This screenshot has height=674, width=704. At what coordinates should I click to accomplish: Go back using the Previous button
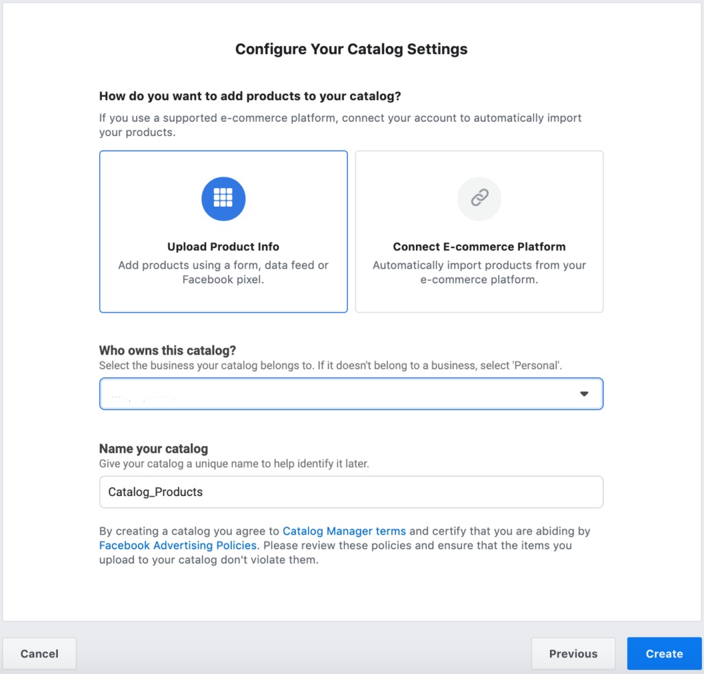(573, 653)
